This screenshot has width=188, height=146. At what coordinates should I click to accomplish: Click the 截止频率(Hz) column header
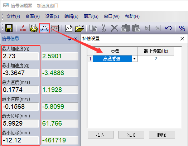click(x=156, y=51)
